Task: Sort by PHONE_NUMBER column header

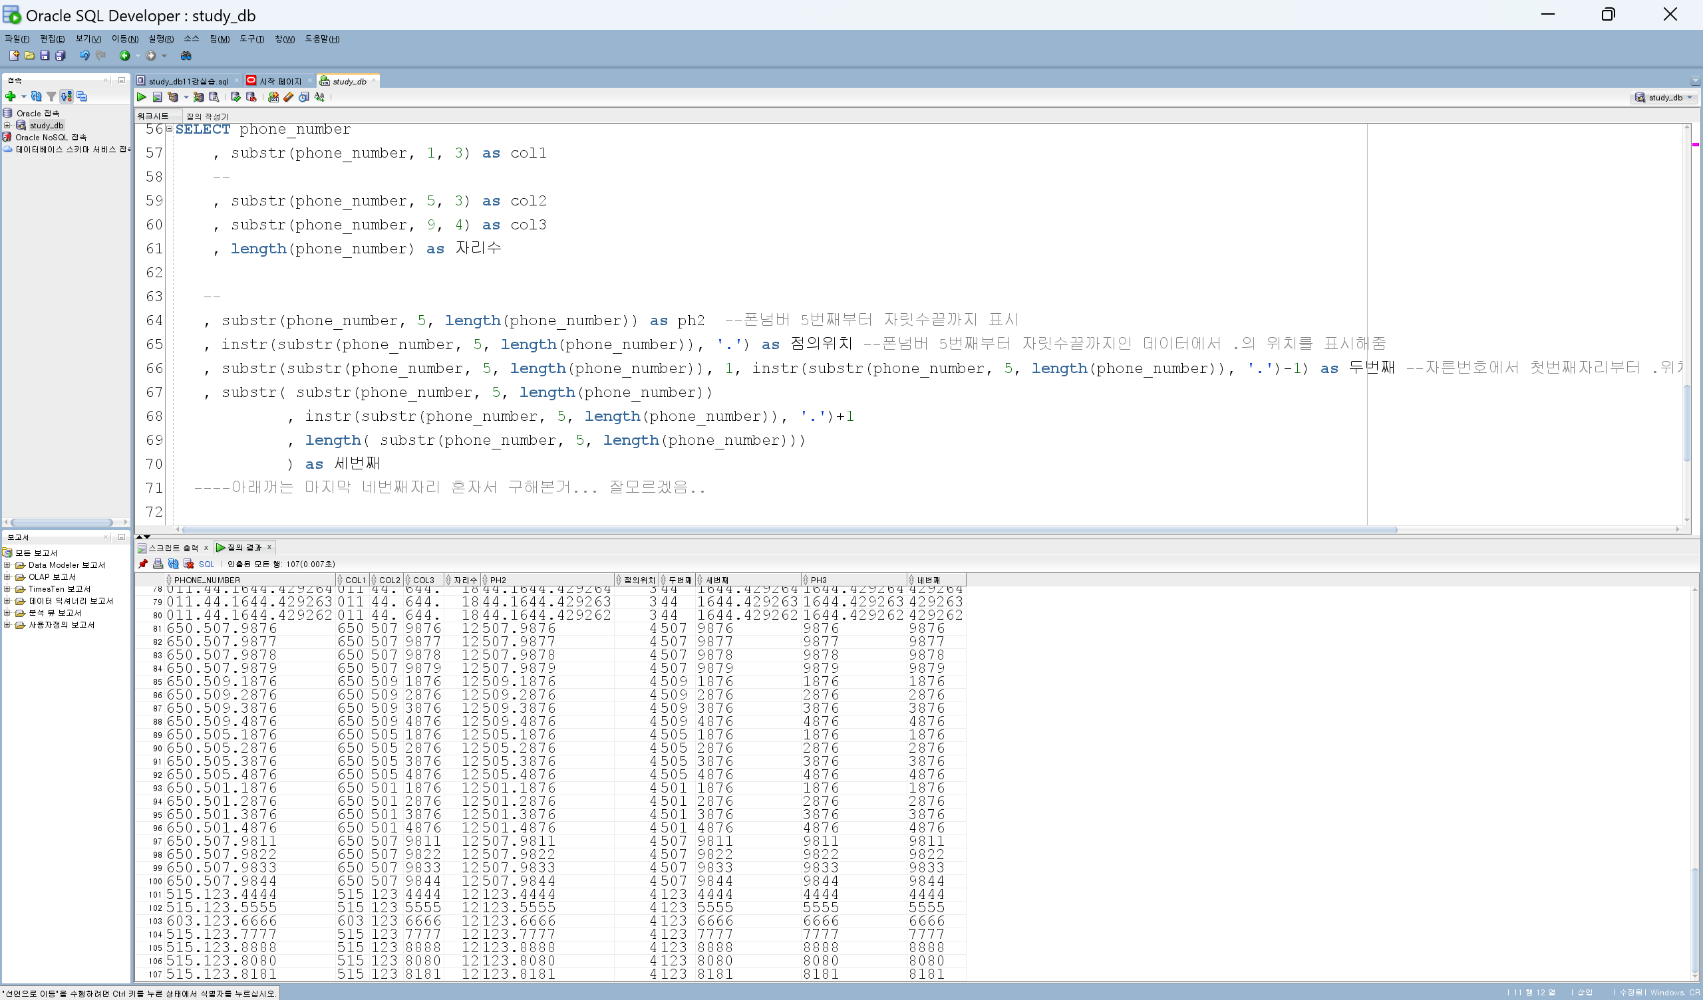Action: 207,580
